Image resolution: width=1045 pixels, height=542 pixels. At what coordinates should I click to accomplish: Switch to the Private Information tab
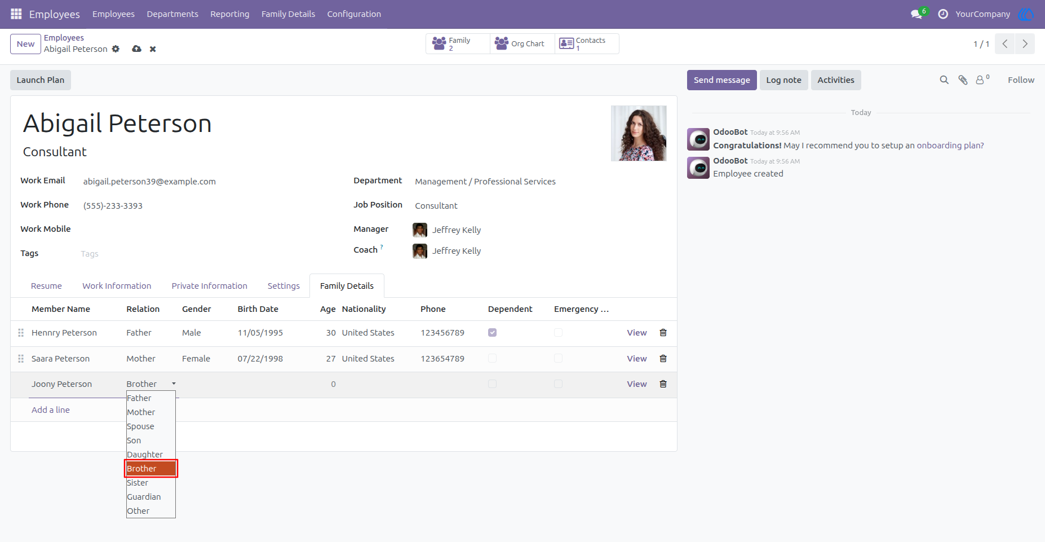[209, 286]
